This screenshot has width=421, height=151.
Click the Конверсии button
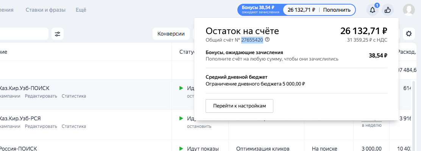pyautogui.click(x=171, y=34)
